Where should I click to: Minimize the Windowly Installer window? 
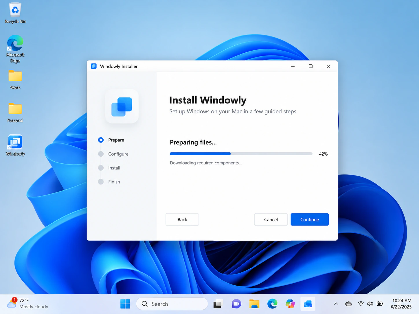tap(293, 66)
